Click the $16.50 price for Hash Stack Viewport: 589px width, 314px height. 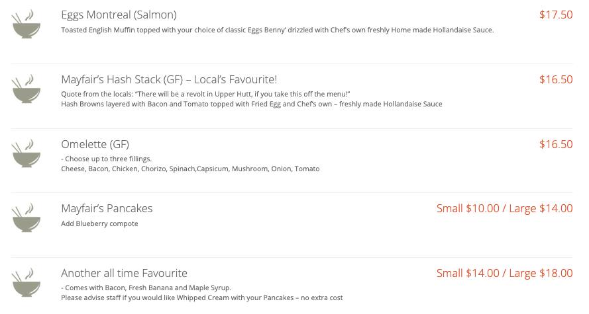point(555,79)
